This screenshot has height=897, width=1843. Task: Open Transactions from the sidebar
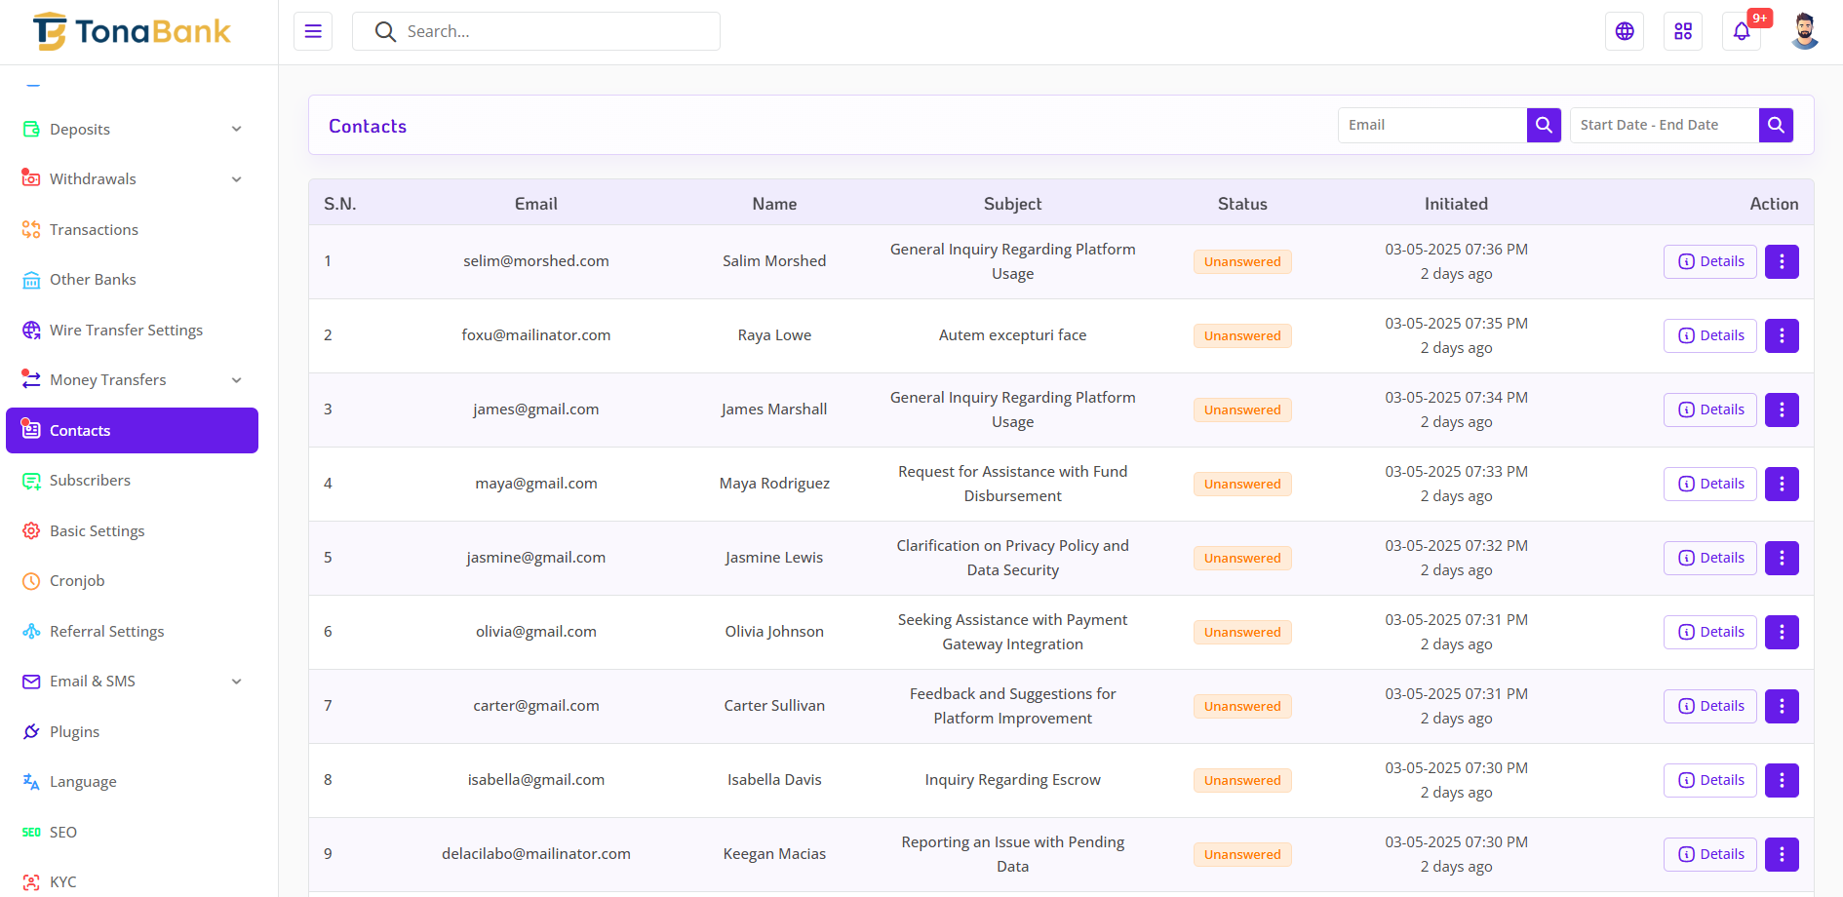pos(94,230)
